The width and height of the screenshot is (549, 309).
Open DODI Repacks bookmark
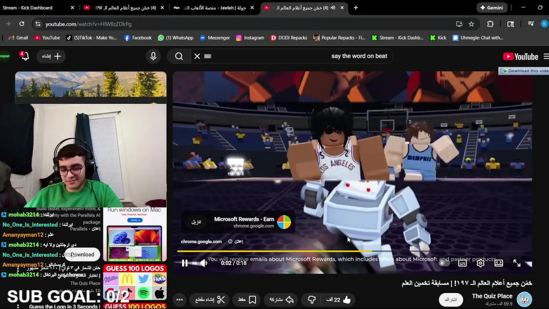point(289,38)
